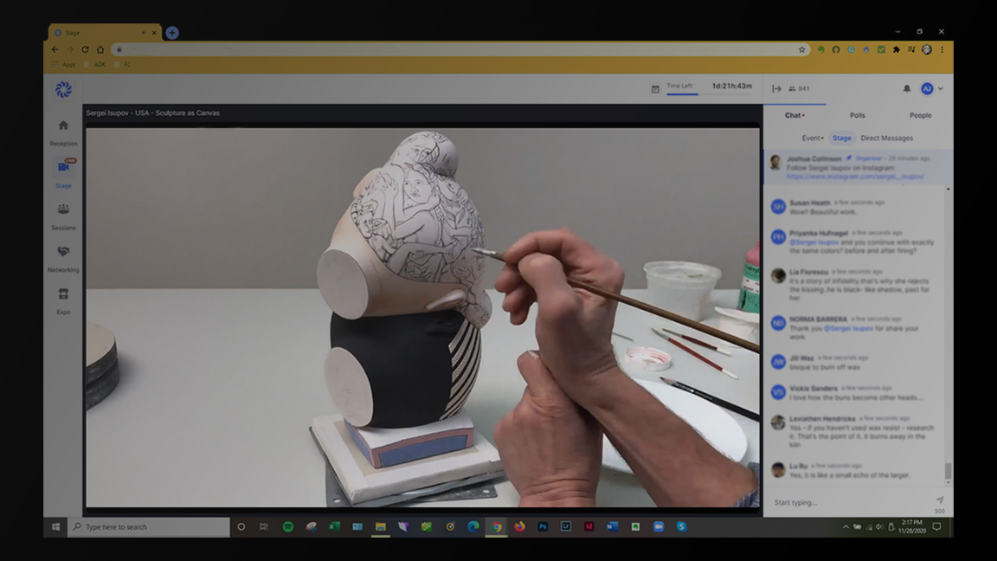Open the Expo booths section
Viewport: 997px width, 561px height.
(x=63, y=301)
